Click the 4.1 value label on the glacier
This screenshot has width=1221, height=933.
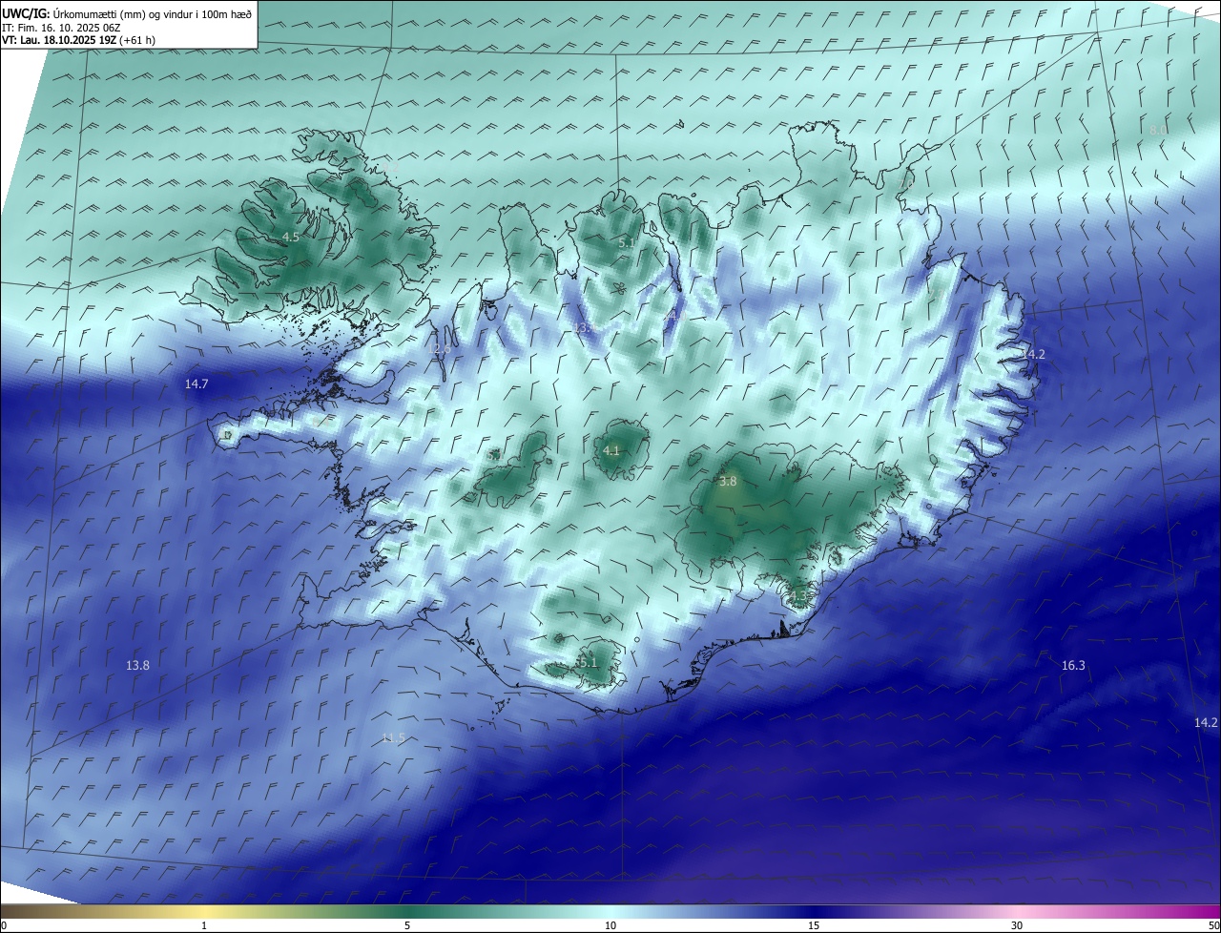point(611,450)
